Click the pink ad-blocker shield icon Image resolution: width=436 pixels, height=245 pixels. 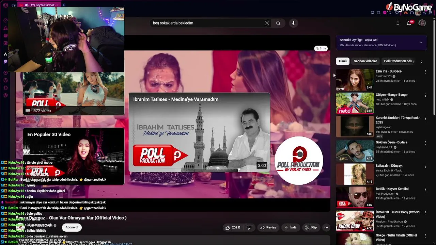385,13
